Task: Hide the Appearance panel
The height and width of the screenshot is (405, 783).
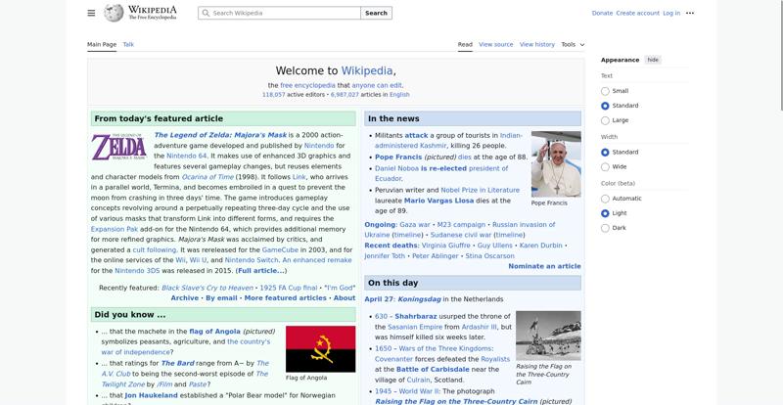Action: [x=653, y=60]
